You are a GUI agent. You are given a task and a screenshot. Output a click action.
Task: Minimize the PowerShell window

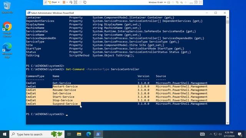click(207, 13)
